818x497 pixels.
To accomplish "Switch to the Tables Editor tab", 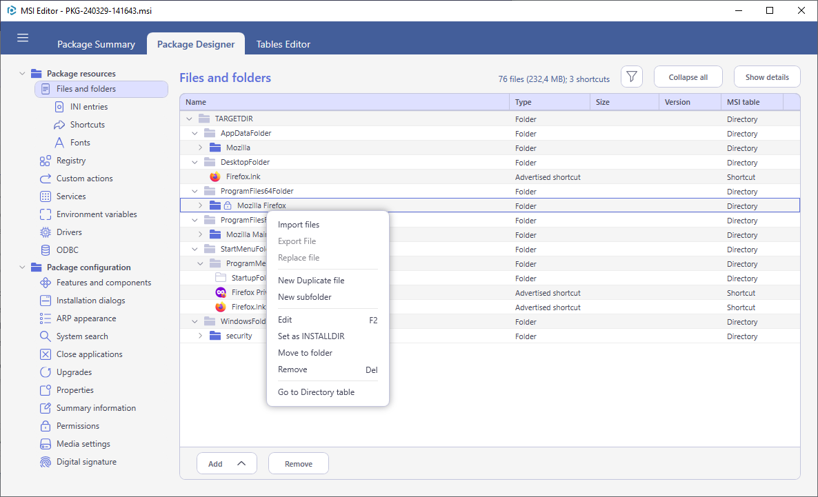I will point(283,44).
